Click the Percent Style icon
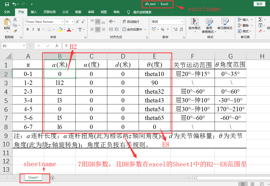Screen dimensions: 270x186 (x=162, y=29)
